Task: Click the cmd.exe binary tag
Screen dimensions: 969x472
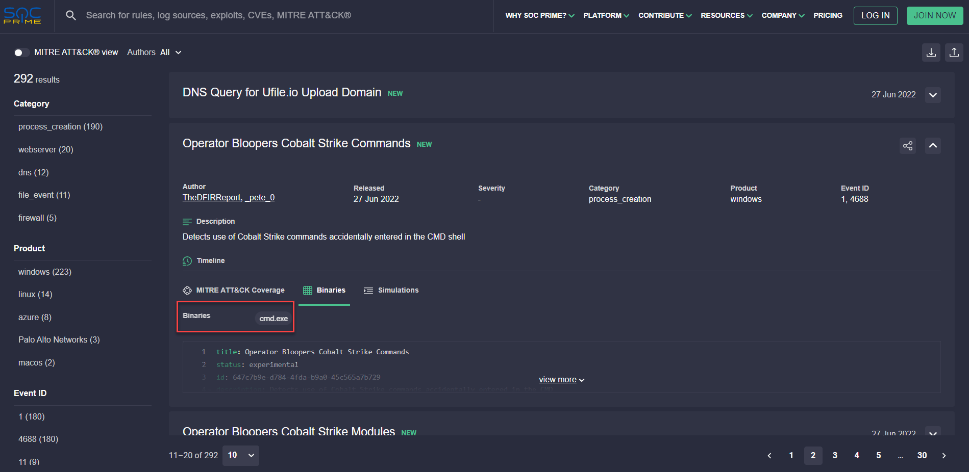Action: pyautogui.click(x=274, y=319)
